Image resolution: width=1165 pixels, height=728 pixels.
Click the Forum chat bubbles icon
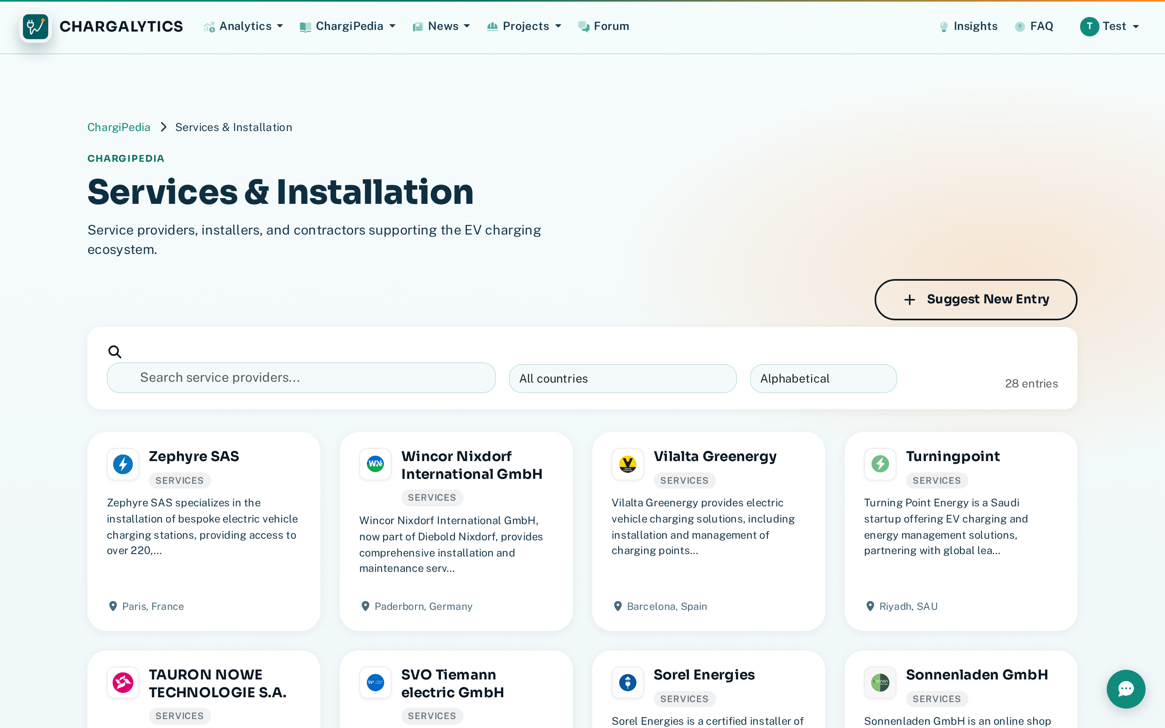pyautogui.click(x=583, y=27)
